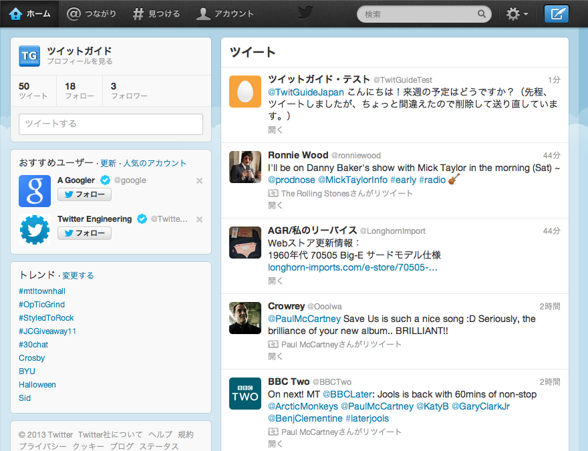Expand the ツイットガイド・テスト tweet with 開く
The height and width of the screenshot is (451, 588).
pyautogui.click(x=275, y=130)
